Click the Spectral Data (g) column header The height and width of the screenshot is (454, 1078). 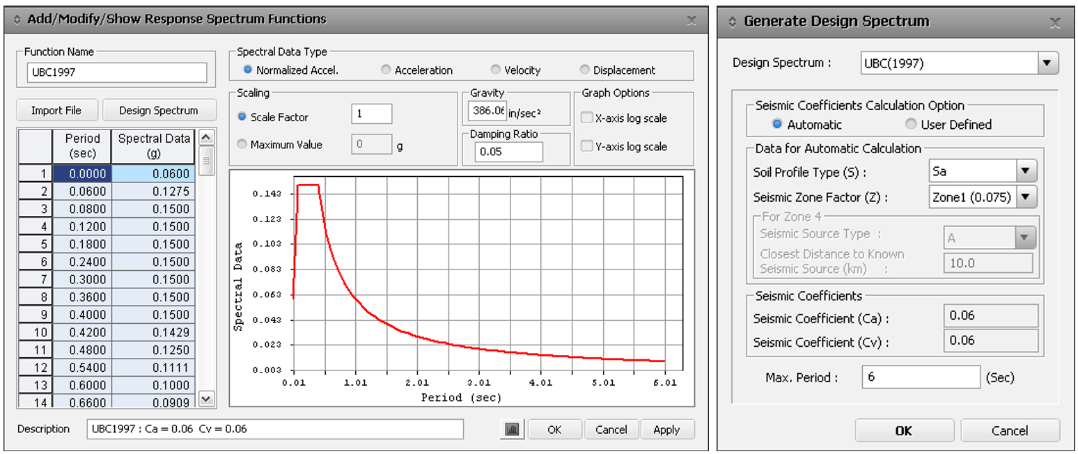click(153, 146)
